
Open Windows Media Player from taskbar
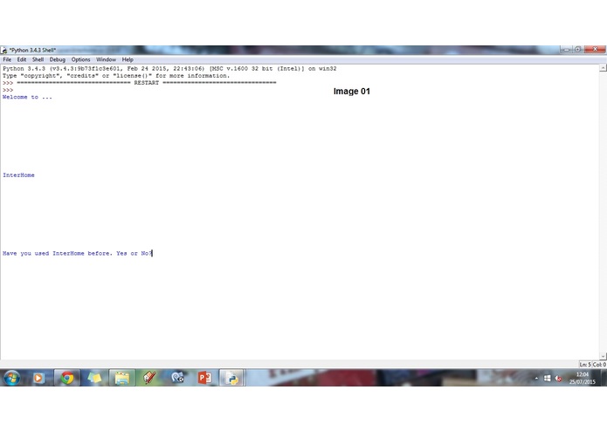(38, 378)
